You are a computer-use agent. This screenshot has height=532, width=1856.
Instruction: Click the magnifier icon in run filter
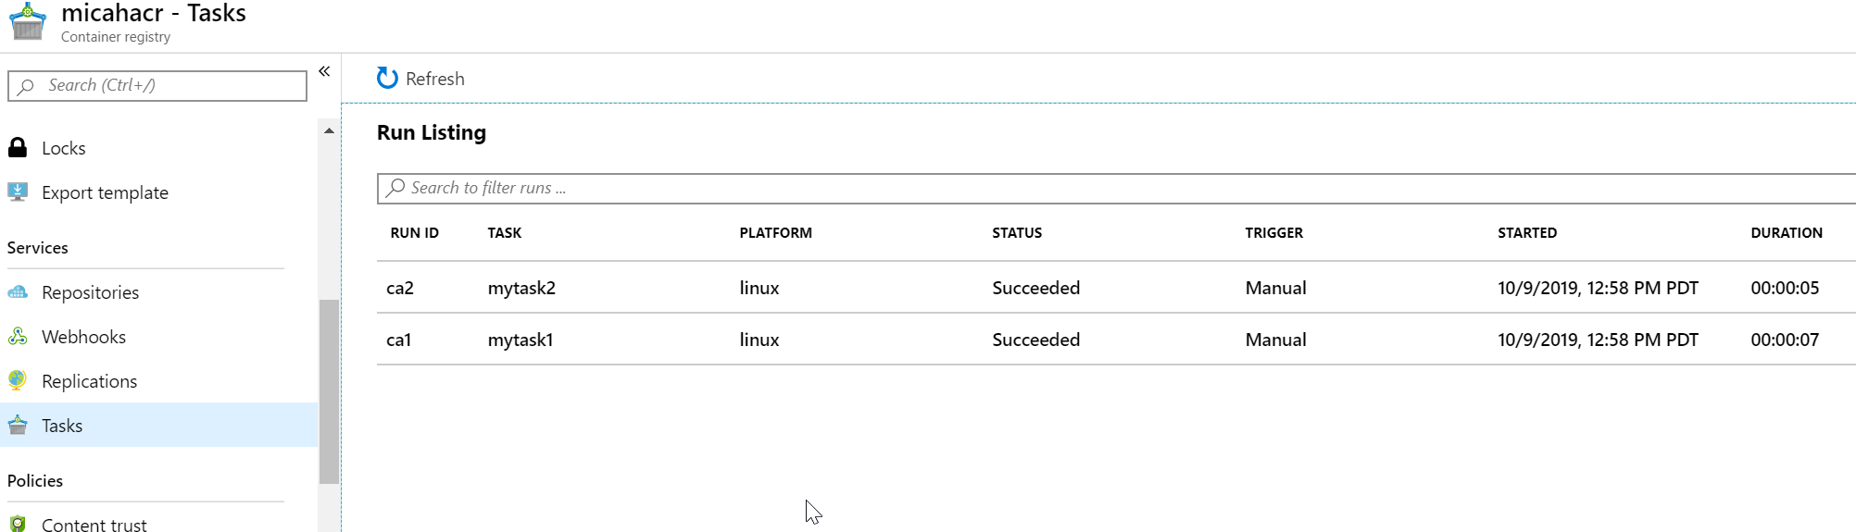point(395,188)
